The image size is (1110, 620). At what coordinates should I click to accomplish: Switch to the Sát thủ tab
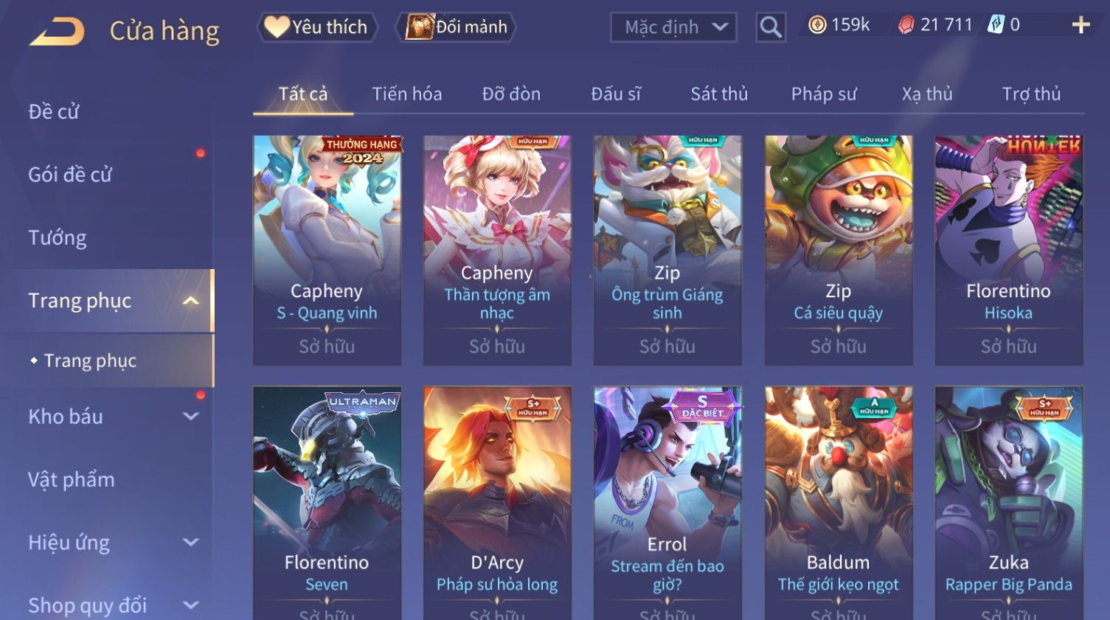[719, 94]
